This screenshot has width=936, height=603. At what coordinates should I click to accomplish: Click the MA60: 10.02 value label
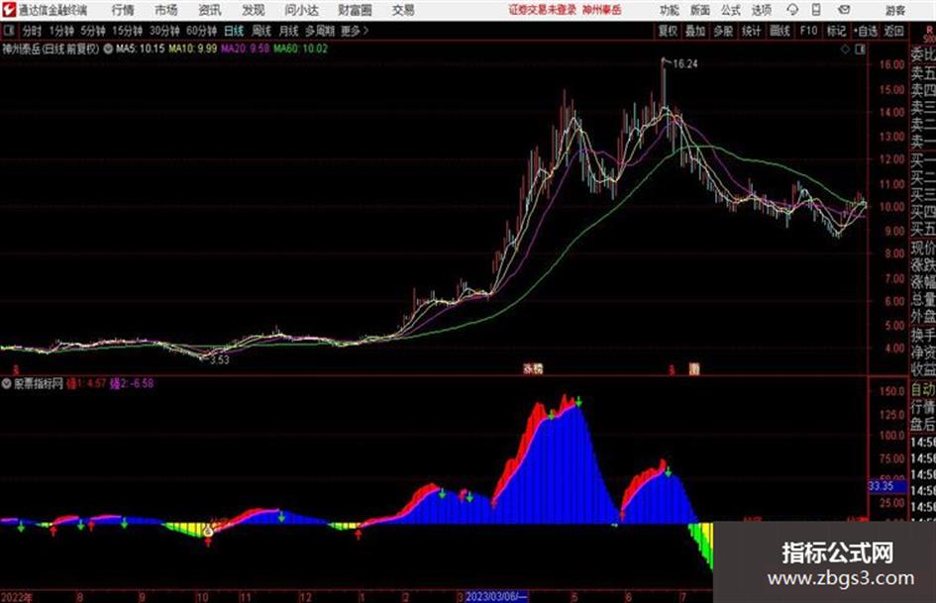[300, 49]
